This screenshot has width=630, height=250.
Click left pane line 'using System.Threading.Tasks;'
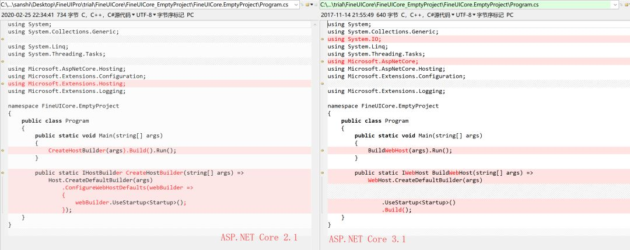pos(57,54)
